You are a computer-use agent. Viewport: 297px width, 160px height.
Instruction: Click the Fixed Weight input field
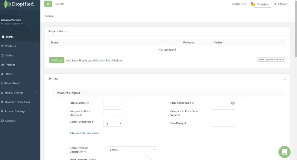coord(223,123)
